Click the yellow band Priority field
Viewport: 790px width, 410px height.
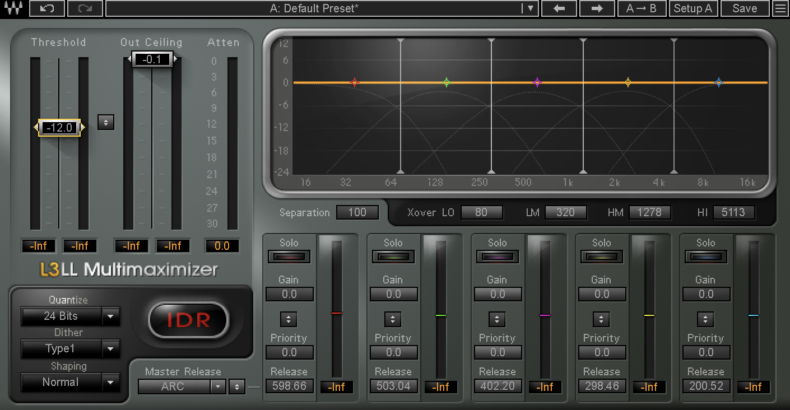[602, 352]
